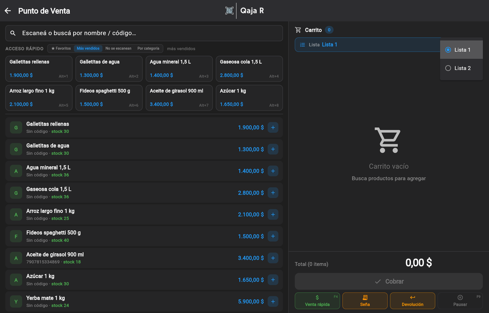The height and width of the screenshot is (313, 489).
Task: Pick the Azúcar 1 kg quick card
Action: click(249, 98)
